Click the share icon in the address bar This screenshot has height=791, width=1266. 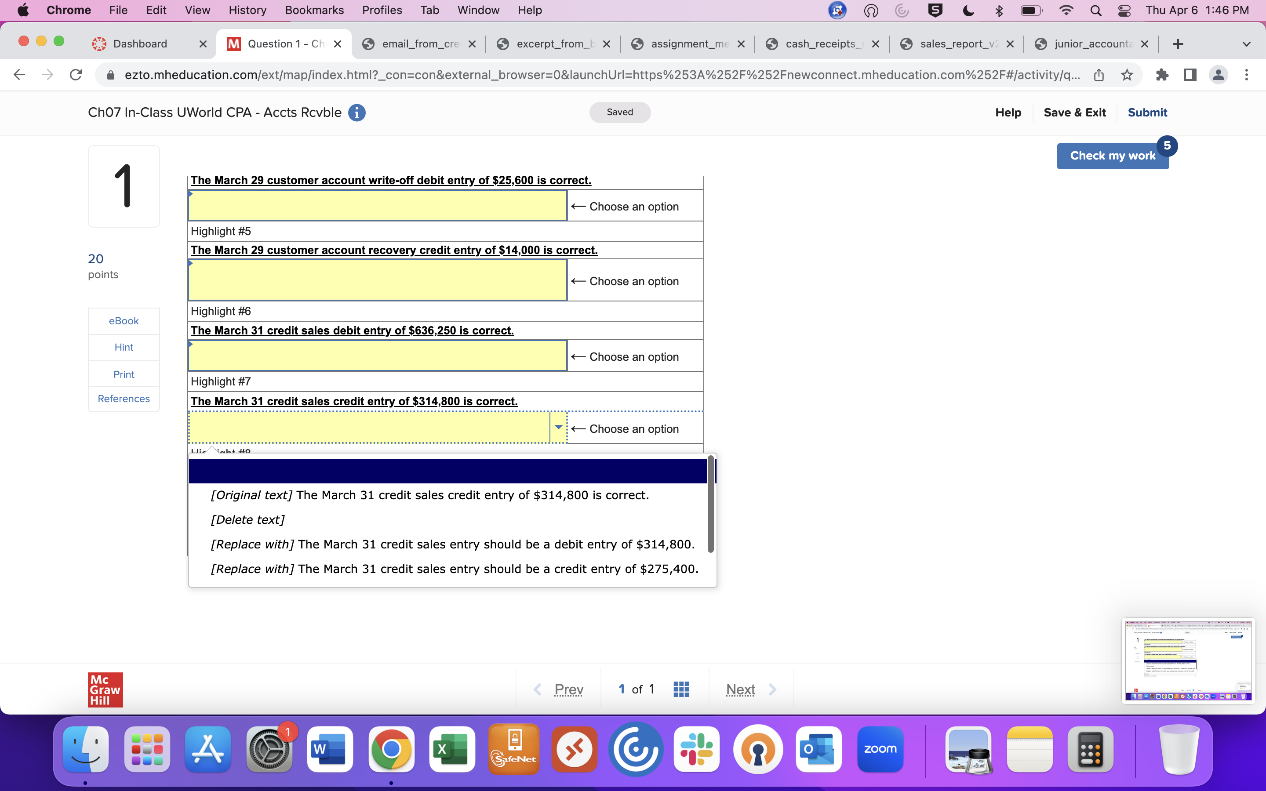[x=1099, y=75]
